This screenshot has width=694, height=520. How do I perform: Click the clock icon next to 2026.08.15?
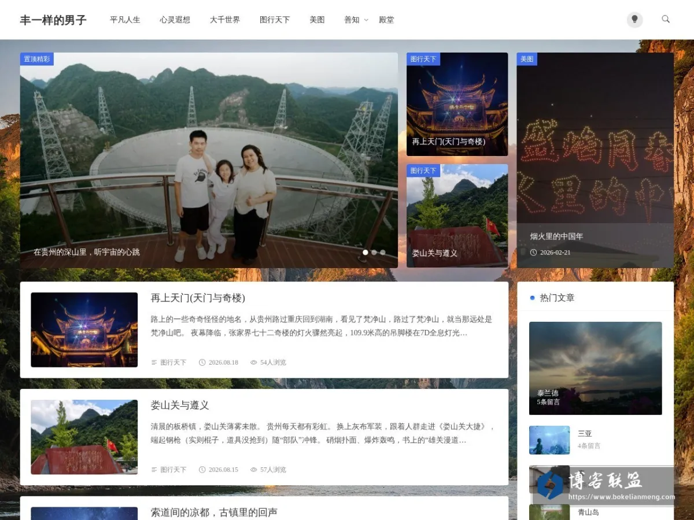pos(202,470)
